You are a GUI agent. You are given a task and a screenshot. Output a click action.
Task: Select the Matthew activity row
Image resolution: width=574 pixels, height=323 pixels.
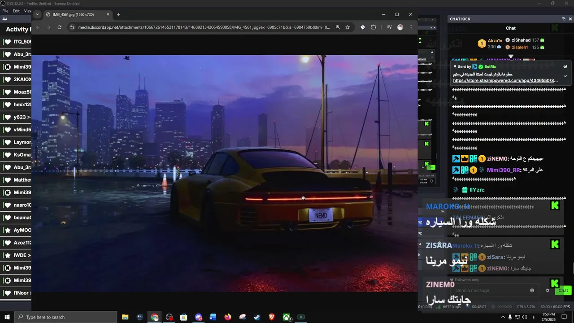pos(16,180)
